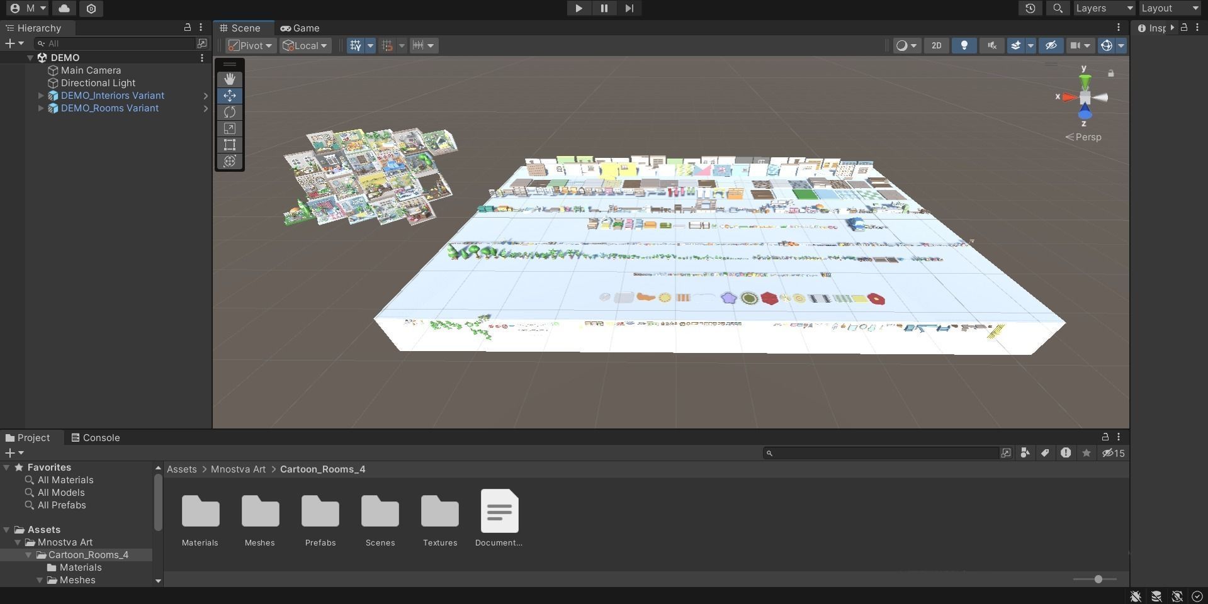Select the Hand view tool

pyautogui.click(x=230, y=79)
